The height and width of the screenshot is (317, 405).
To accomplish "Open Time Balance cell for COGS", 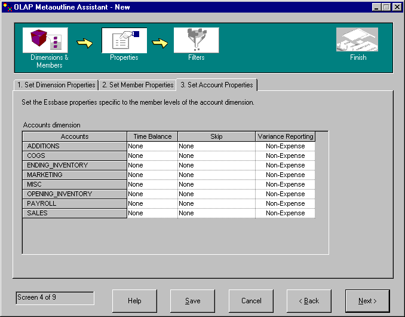I will coord(152,156).
